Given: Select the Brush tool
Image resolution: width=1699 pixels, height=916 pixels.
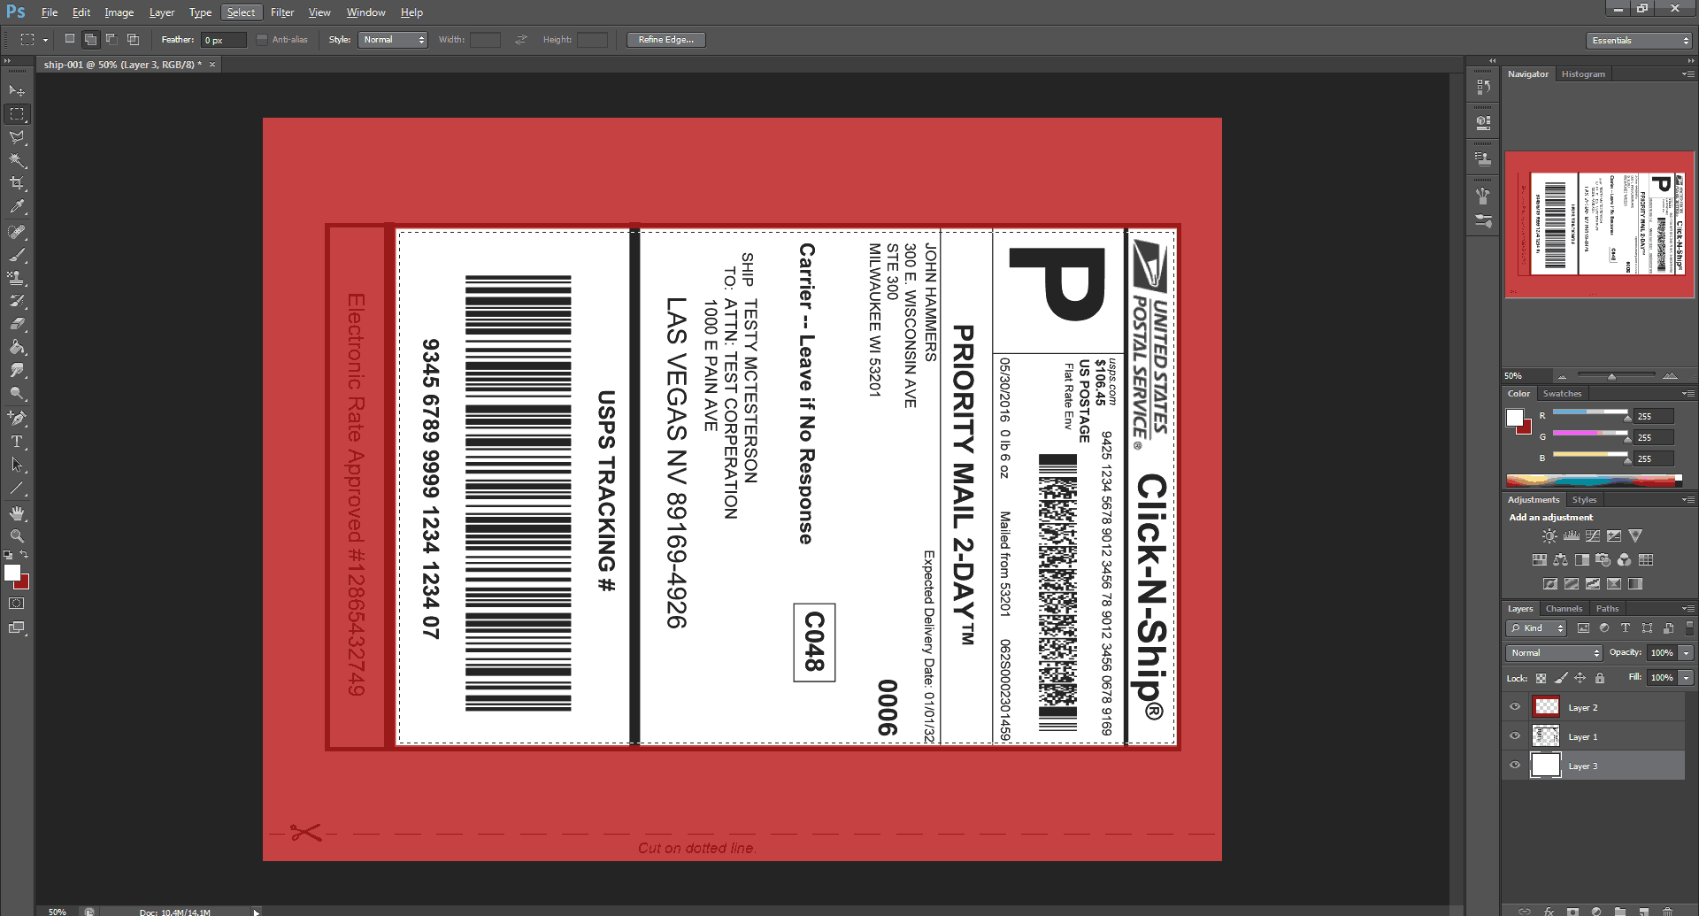Looking at the screenshot, I should 17,255.
